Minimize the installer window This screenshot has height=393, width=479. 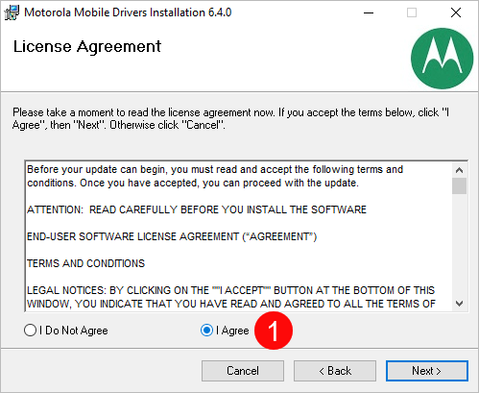tap(369, 12)
